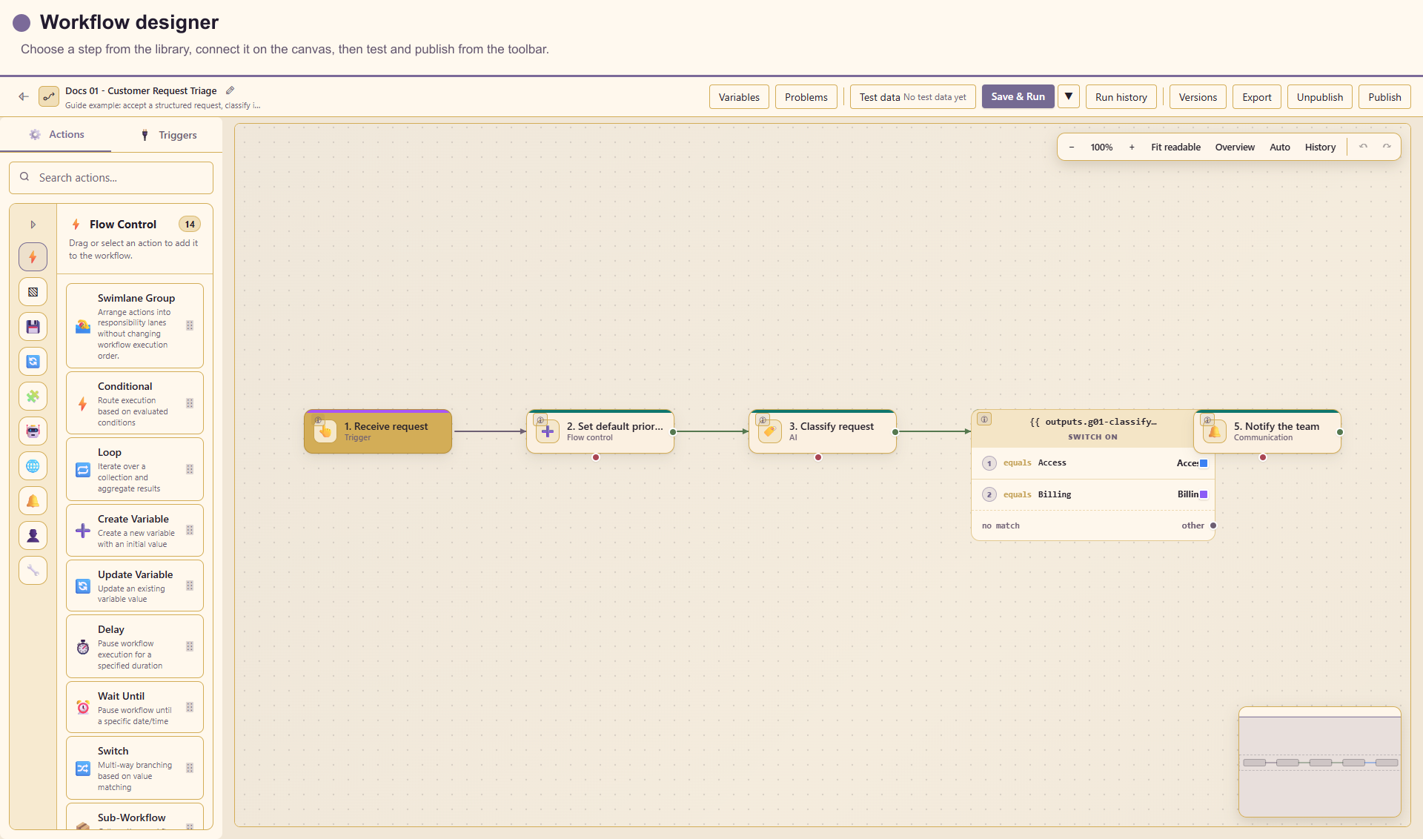
Task: Go back using the left arrow
Action: [24, 96]
